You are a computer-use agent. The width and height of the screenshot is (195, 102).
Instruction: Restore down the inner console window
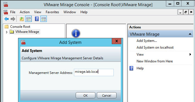pyautogui.click(x=186, y=12)
